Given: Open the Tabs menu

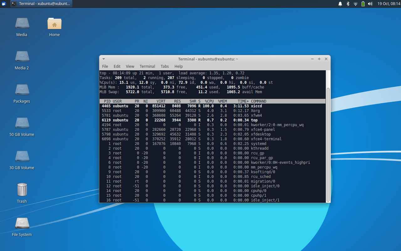Looking at the screenshot, I should pos(164,66).
